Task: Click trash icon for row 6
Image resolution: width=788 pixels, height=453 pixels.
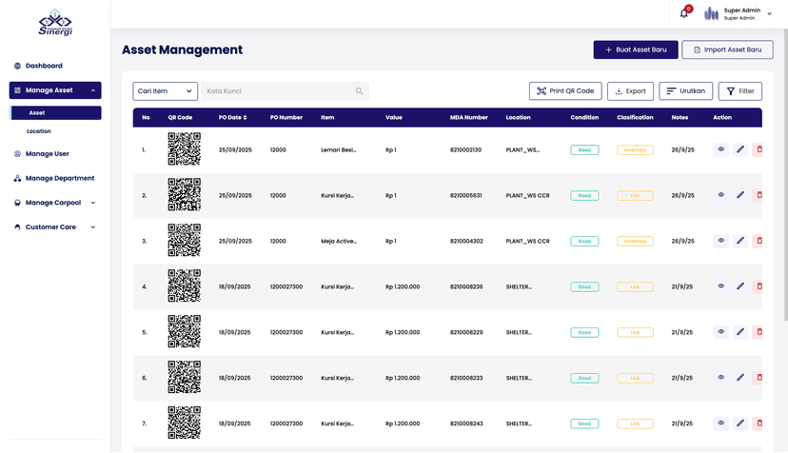Action: coord(758,378)
